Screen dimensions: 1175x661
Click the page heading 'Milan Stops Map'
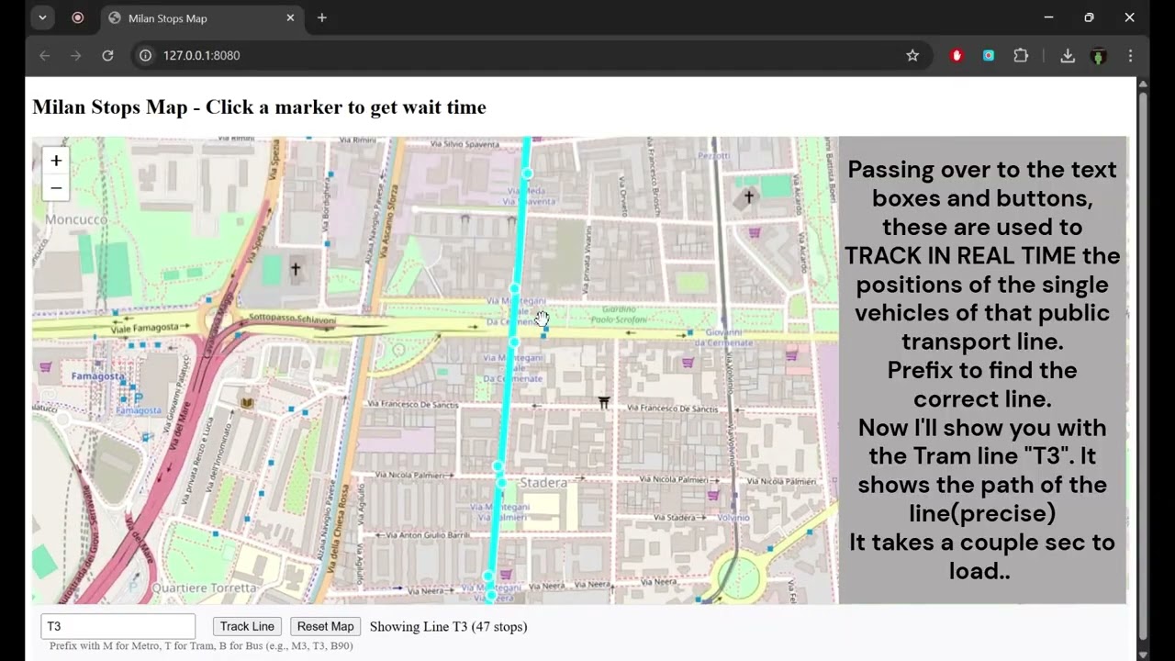[259, 107]
